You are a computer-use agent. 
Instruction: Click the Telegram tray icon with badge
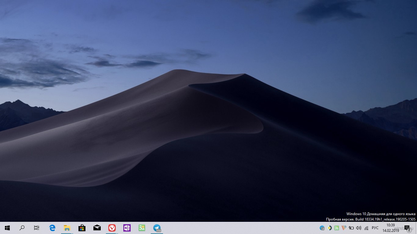click(x=322, y=228)
